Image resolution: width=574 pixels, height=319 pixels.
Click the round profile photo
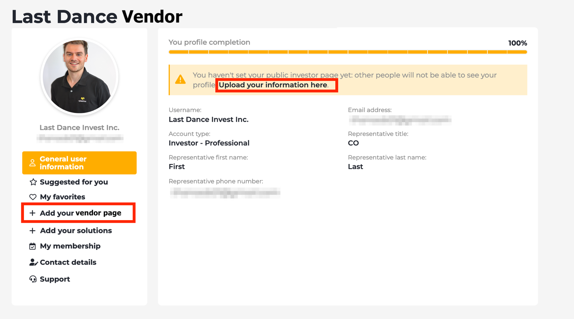pyautogui.click(x=79, y=77)
